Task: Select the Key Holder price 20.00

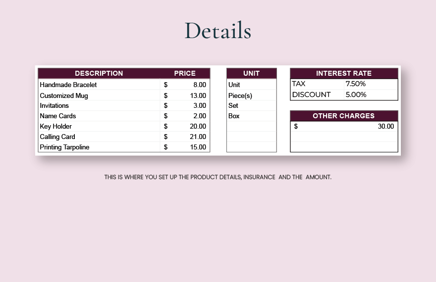Action: pos(198,126)
